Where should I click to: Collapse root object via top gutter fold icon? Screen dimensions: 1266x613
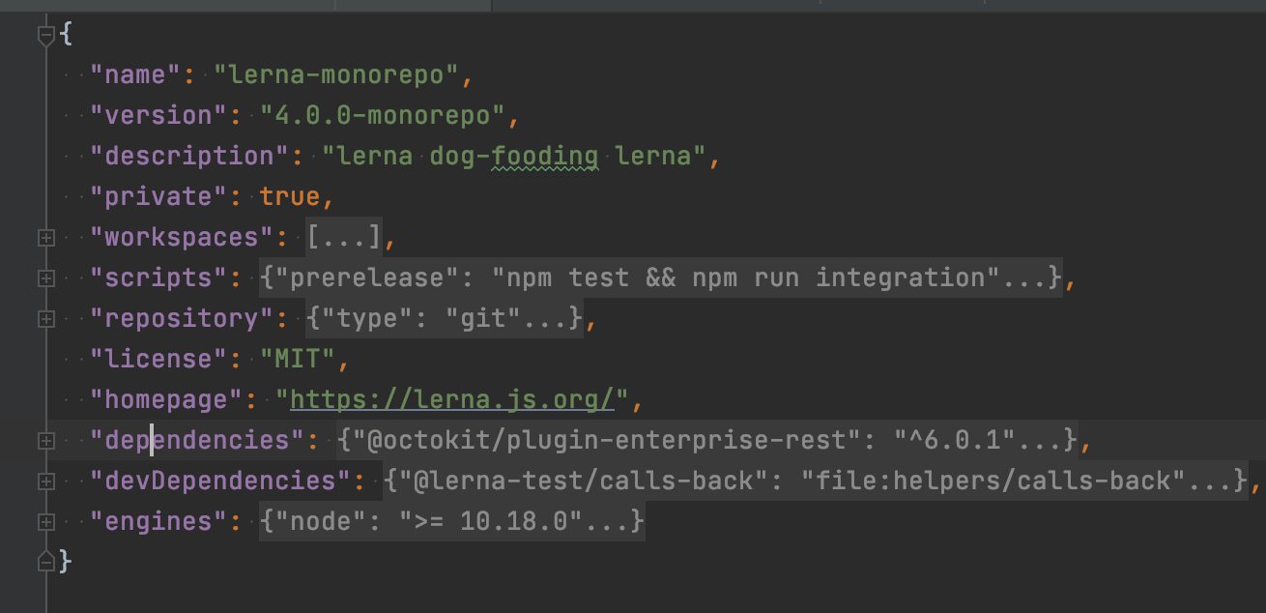coord(45,36)
